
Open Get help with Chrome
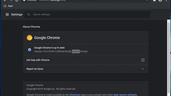click(85, 60)
